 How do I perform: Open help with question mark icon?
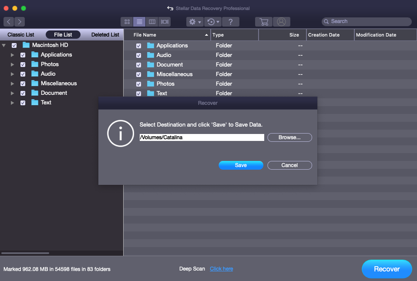click(x=231, y=22)
